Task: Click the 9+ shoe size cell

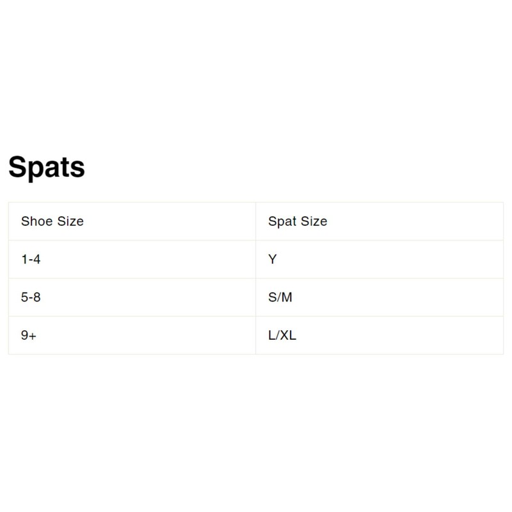Action: [x=132, y=335]
